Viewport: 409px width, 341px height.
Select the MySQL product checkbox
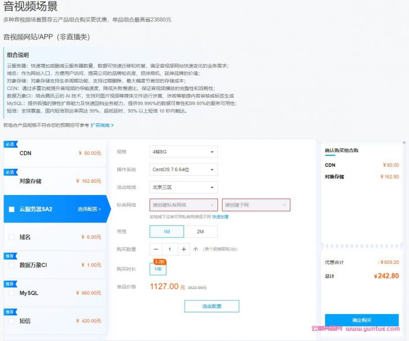(12, 293)
